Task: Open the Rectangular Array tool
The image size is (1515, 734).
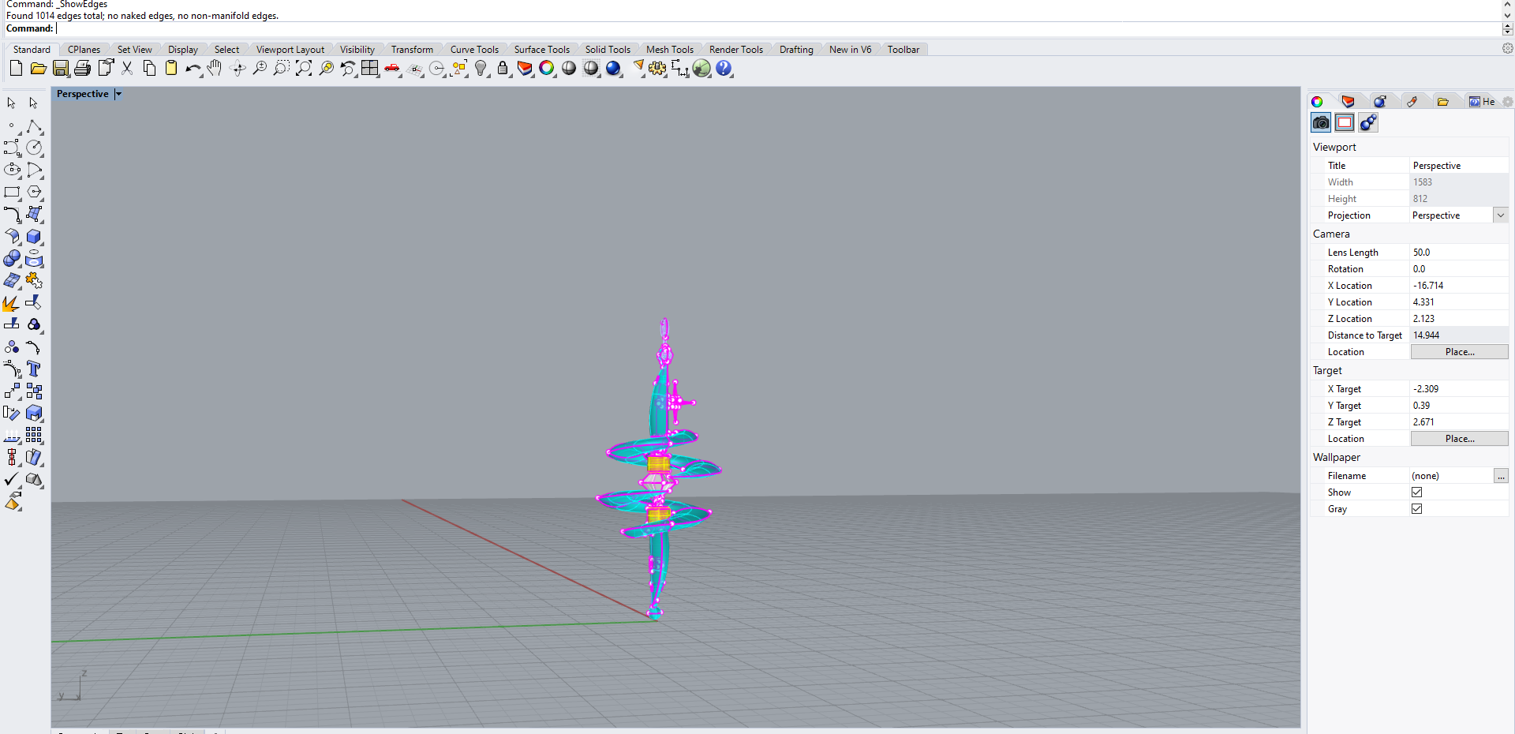Action: pyautogui.click(x=34, y=436)
